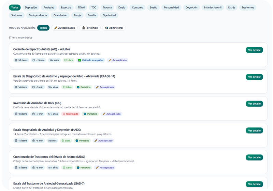
Task: Choose the Espectro category chip
Action: [x=66, y=8]
